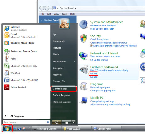This screenshot has width=145, height=134.
Task: Open the View menu
Action: (x=56, y=14)
